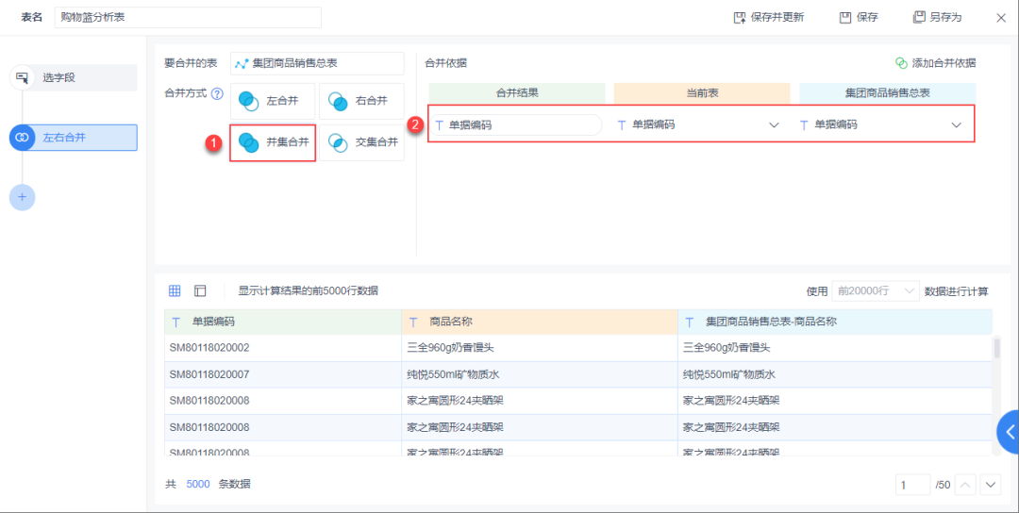
Task: Select the 左右合并 step
Action: tap(79, 138)
